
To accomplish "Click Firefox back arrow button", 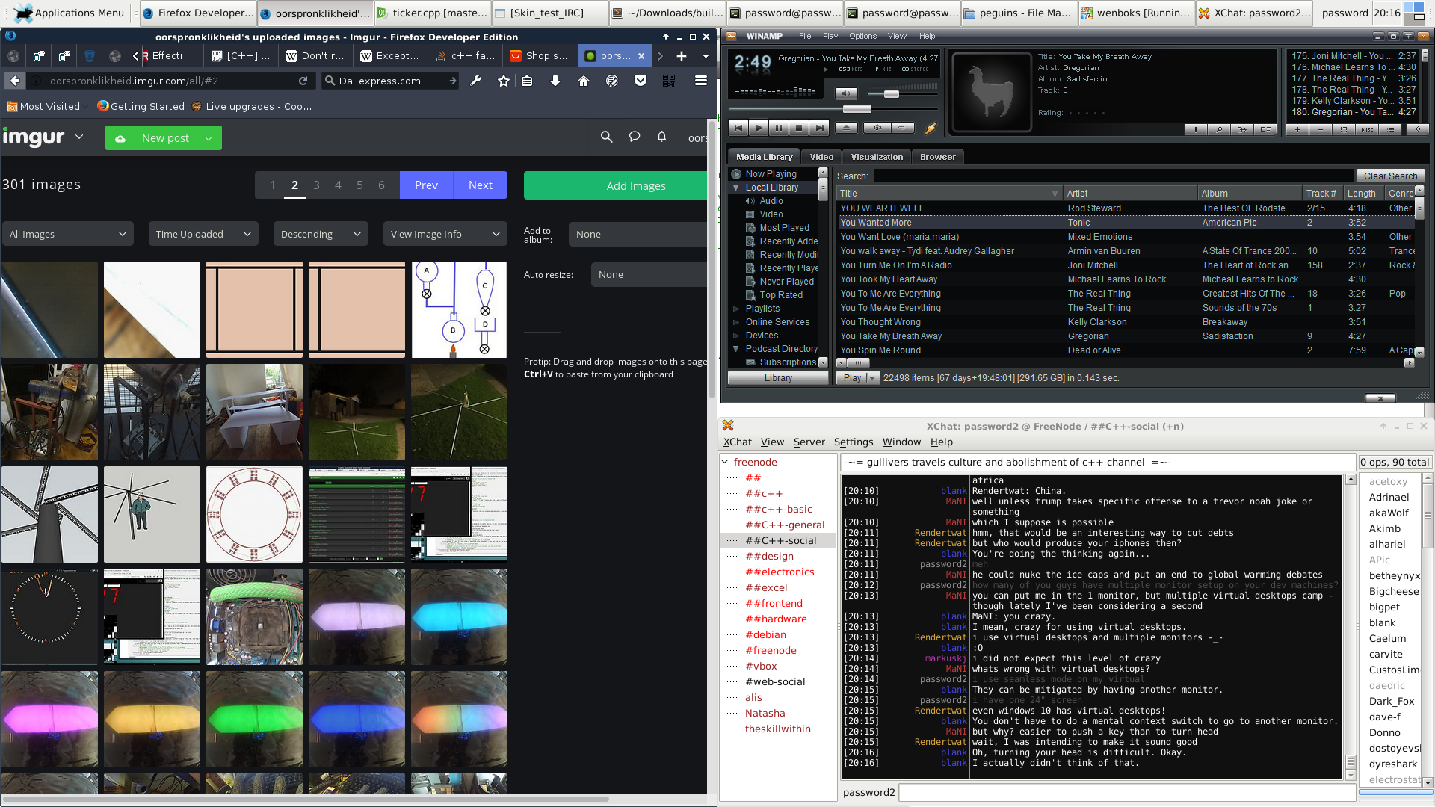I will (x=15, y=81).
